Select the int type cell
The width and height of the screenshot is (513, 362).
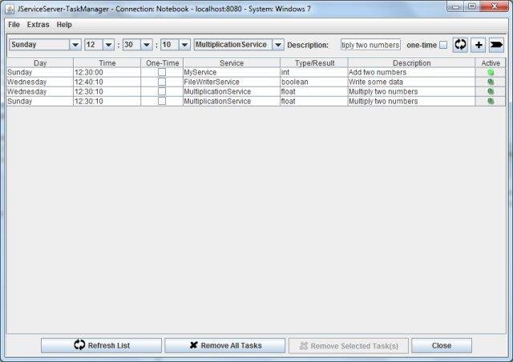click(x=314, y=72)
